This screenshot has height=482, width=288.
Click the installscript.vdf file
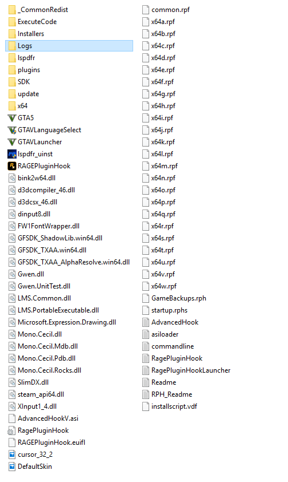[x=170, y=406]
